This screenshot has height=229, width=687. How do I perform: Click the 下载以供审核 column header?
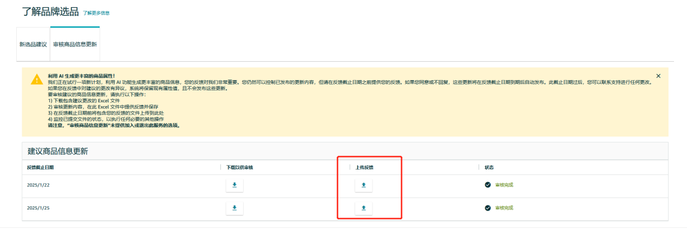[x=240, y=167]
